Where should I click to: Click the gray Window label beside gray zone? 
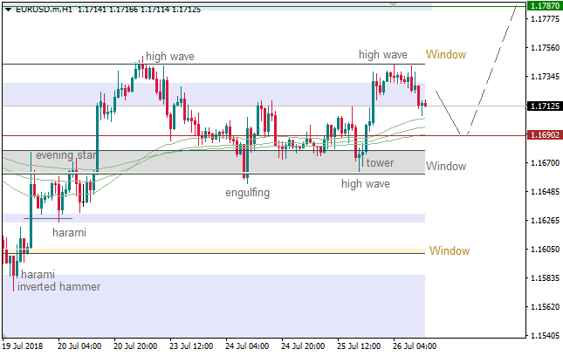coord(445,166)
